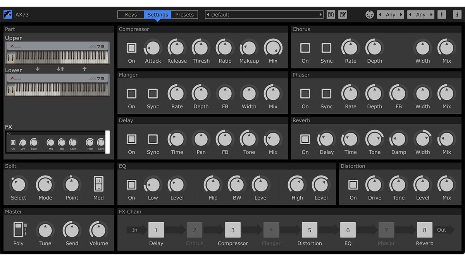
Task: Switch to the Keys tab
Action: tap(131, 15)
